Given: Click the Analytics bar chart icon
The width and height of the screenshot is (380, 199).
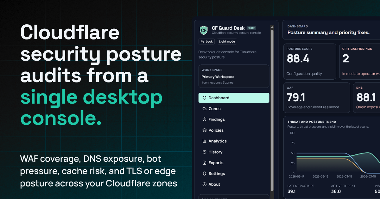Looking at the screenshot, I should pos(204,141).
